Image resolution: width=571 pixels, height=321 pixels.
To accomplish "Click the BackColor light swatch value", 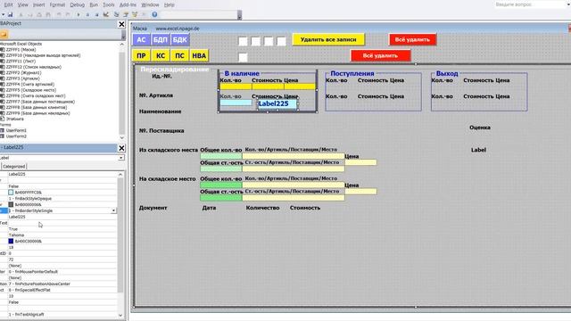I will pyautogui.click(x=11, y=193).
